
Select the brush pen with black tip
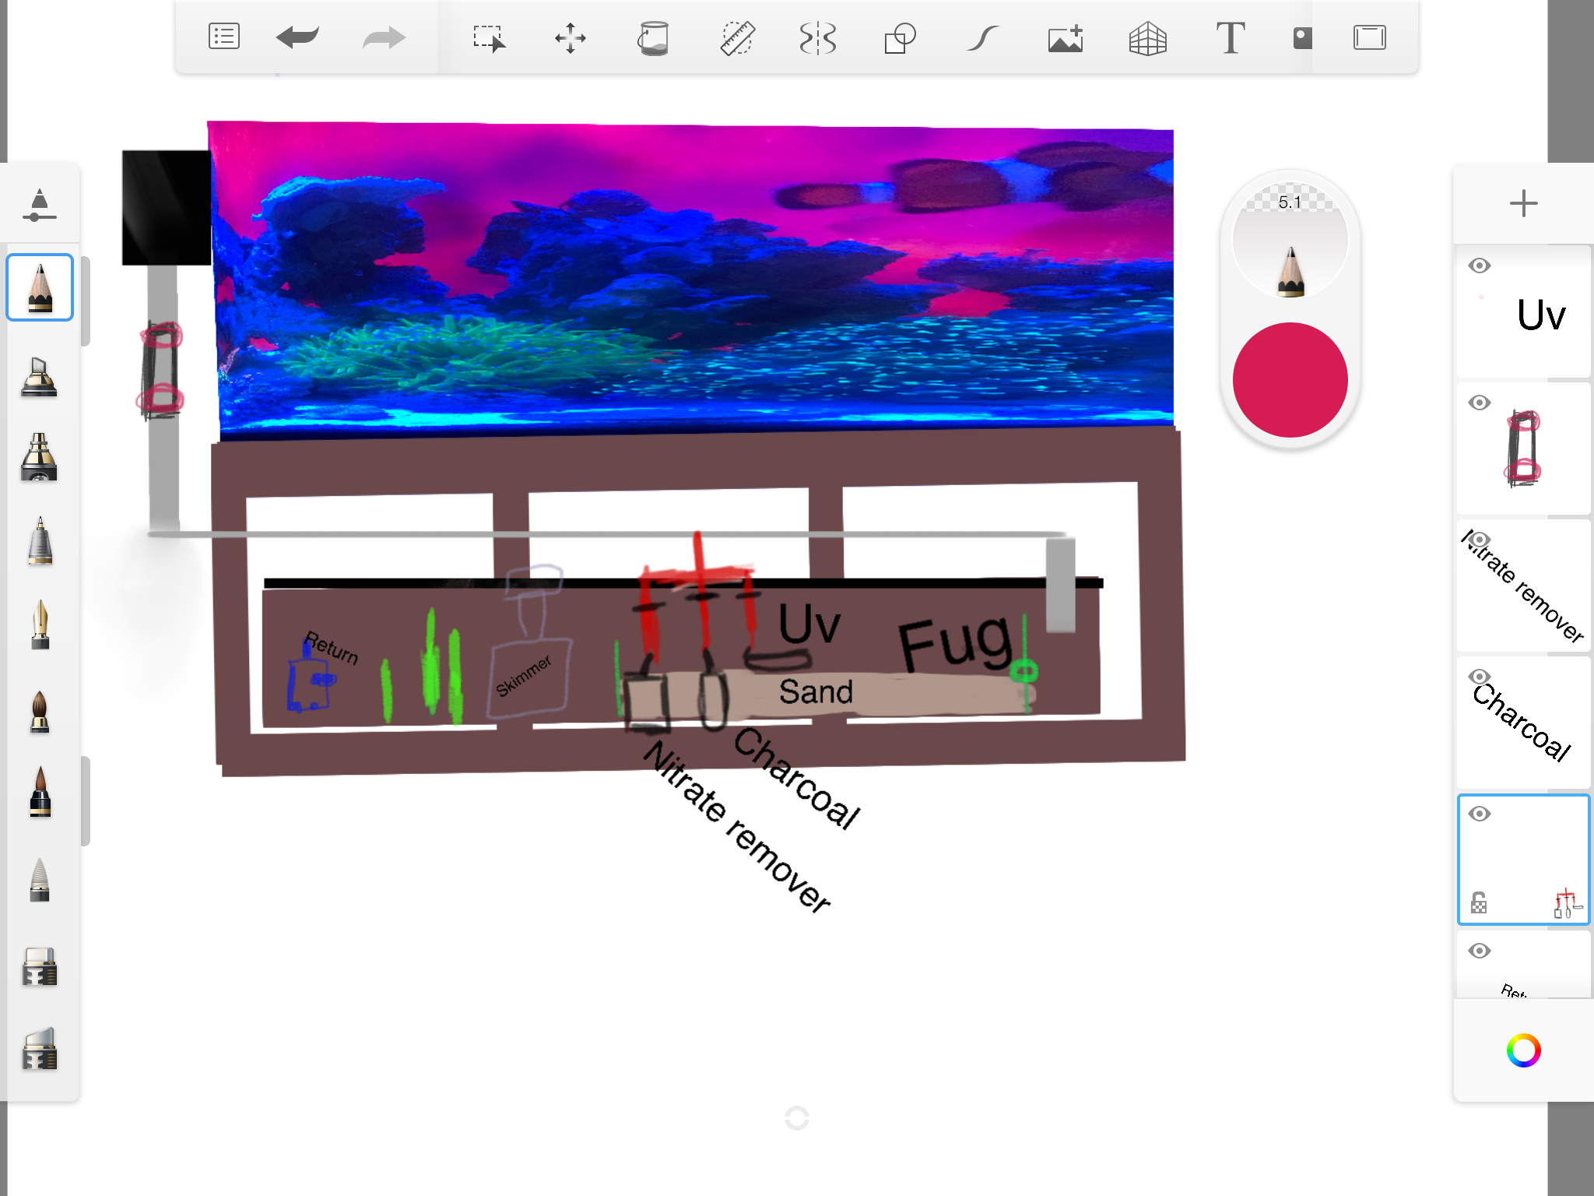point(40,792)
